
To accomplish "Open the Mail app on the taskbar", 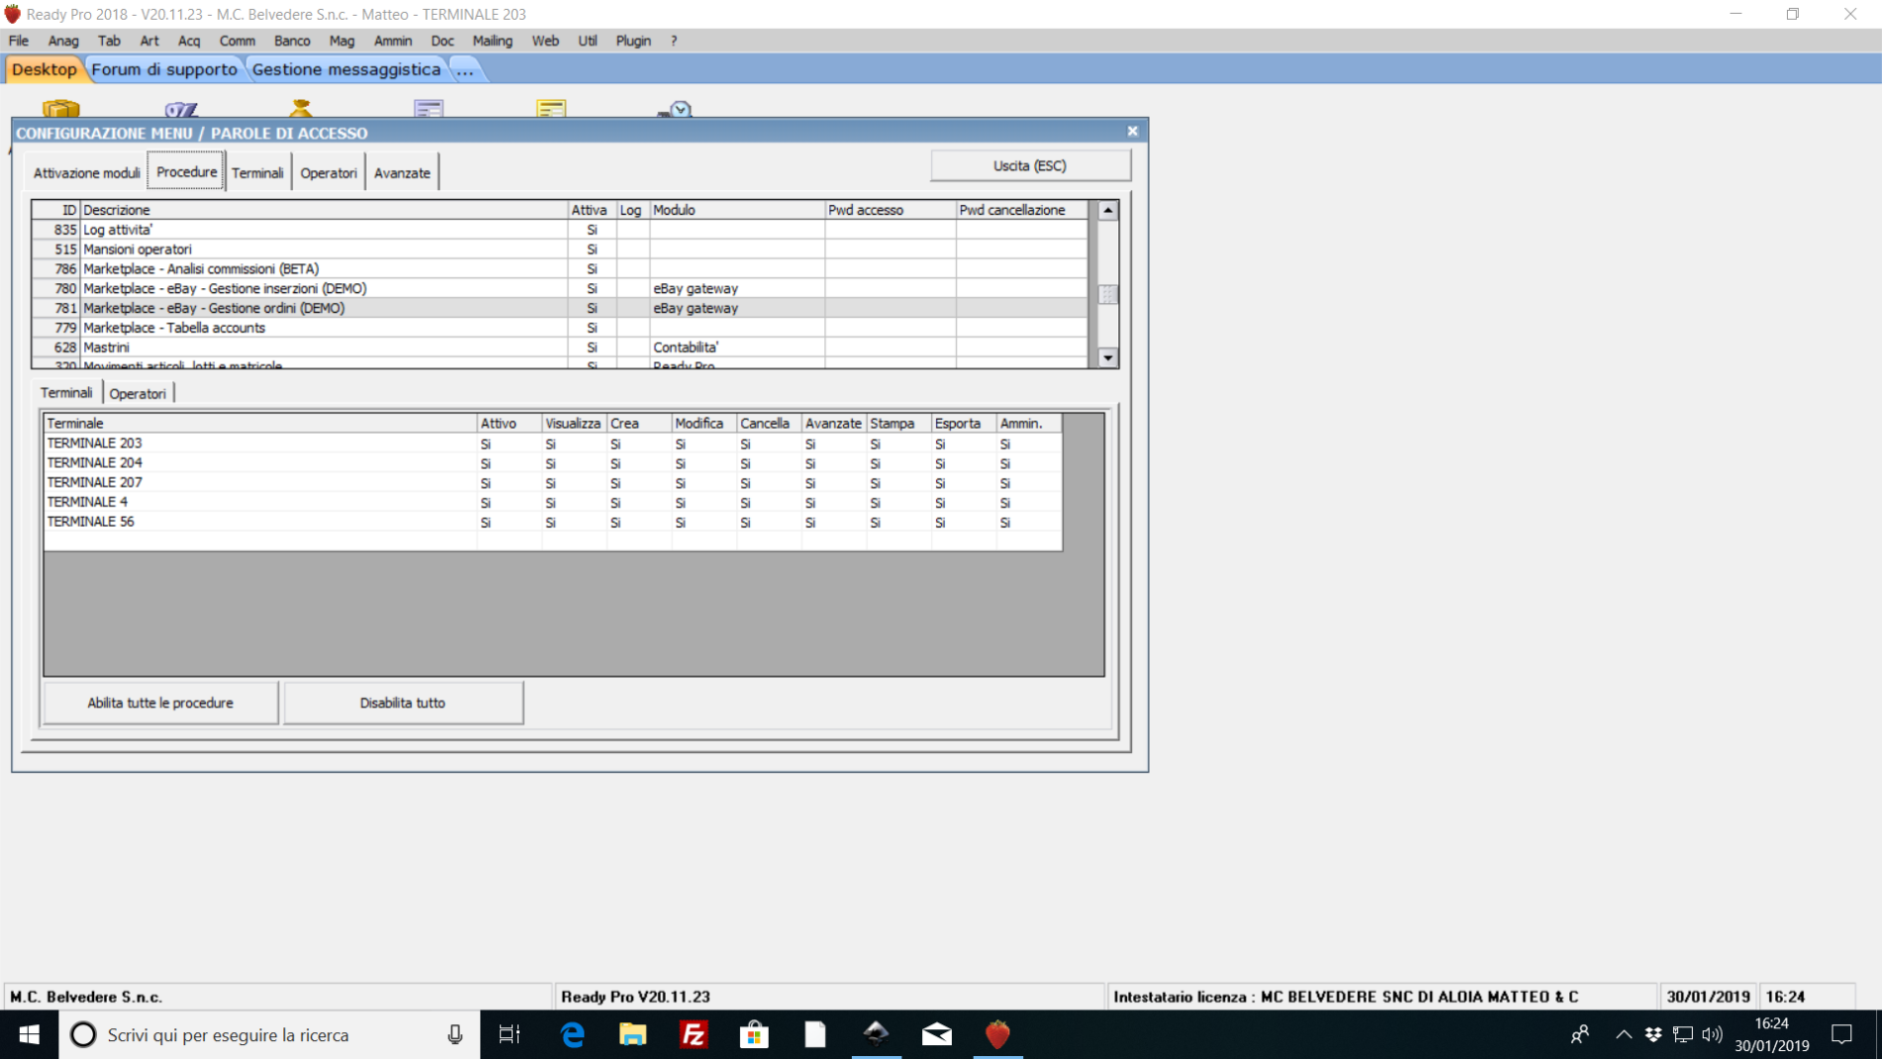I will (x=936, y=1034).
